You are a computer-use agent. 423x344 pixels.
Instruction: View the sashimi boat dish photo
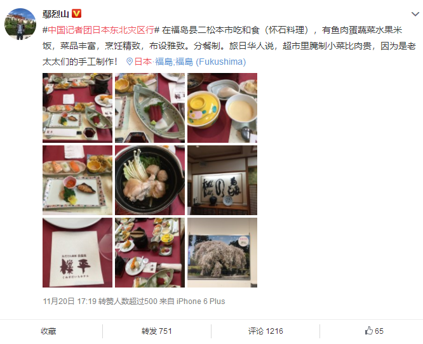coord(150,108)
